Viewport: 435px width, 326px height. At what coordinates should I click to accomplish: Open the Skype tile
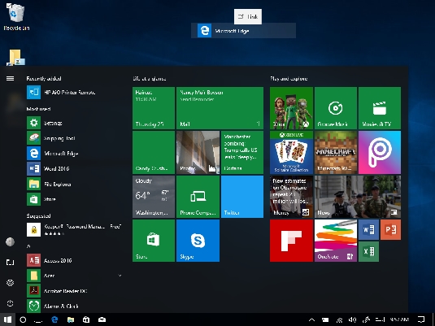coord(198,241)
